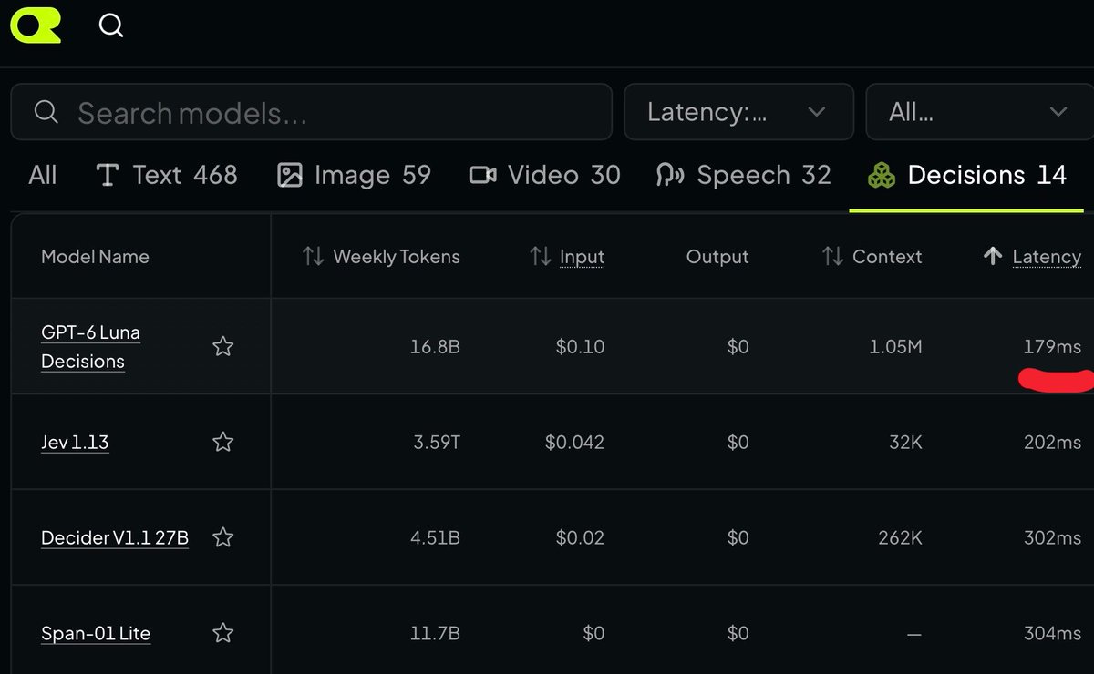1094x674 pixels.
Task: Toggle star for Decider V1.1 27B
Action: tap(222, 537)
